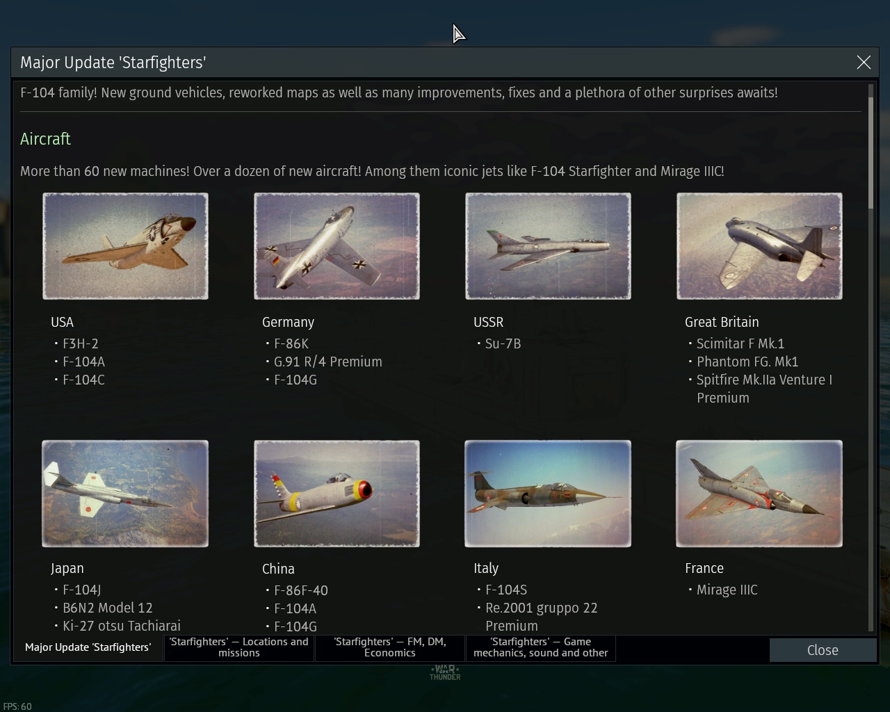This screenshot has width=890, height=712.
Task: Open the China F-86F-40 thumbnail
Action: click(337, 494)
